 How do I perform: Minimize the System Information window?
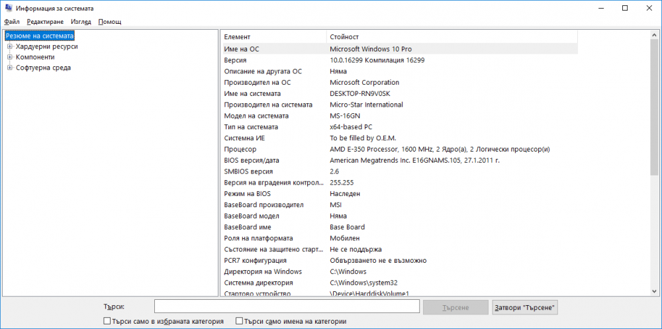(601, 8)
